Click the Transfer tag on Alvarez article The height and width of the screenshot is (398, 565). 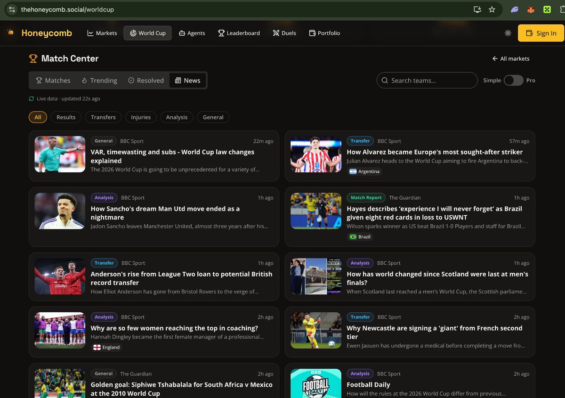pyautogui.click(x=360, y=141)
